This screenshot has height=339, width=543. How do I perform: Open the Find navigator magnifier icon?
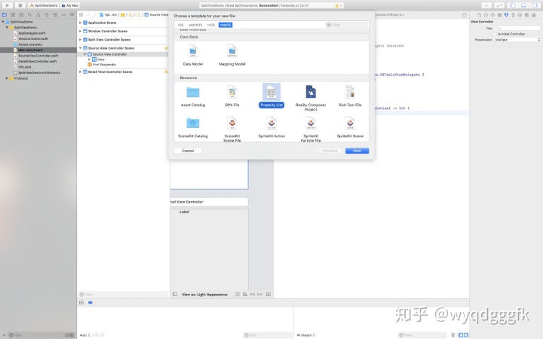pyautogui.click(x=29, y=15)
